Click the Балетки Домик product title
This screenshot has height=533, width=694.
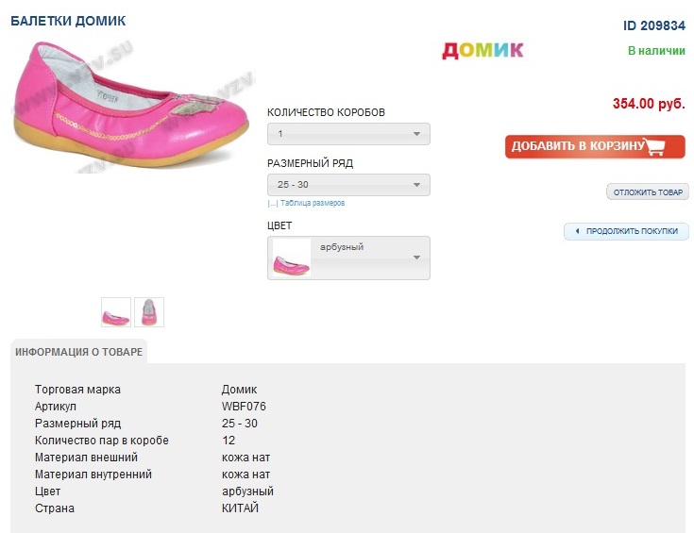(68, 21)
